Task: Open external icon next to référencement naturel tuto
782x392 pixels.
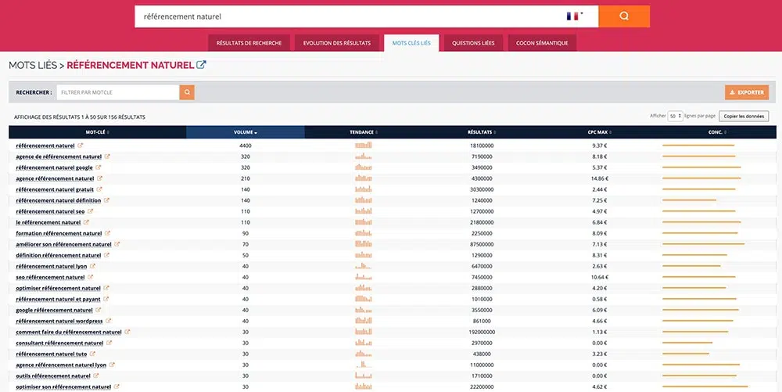Action: click(93, 354)
